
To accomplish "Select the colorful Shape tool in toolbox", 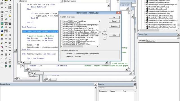I will pyautogui.click(x=6, y=19).
